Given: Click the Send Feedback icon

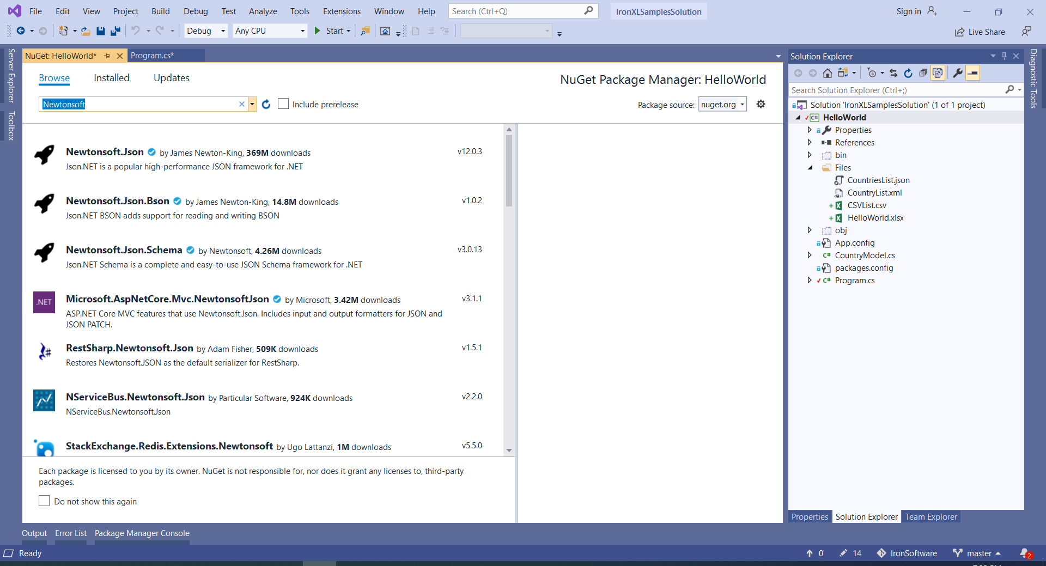Looking at the screenshot, I should [1026, 31].
